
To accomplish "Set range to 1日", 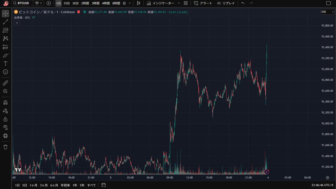I will (x=17, y=185).
